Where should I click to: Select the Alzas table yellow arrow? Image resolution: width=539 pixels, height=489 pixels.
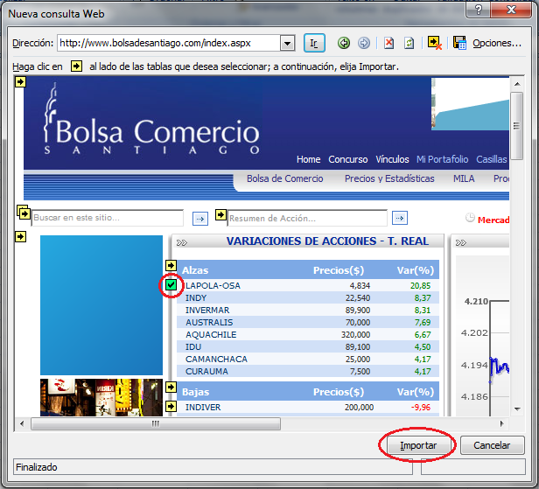(x=171, y=265)
